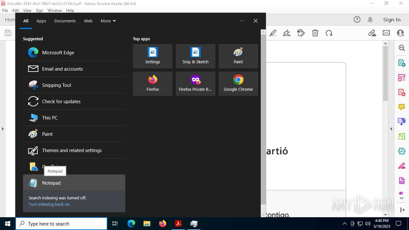
Task: Click the delete trash icon in Acrobat toolbar
Action: (x=315, y=33)
